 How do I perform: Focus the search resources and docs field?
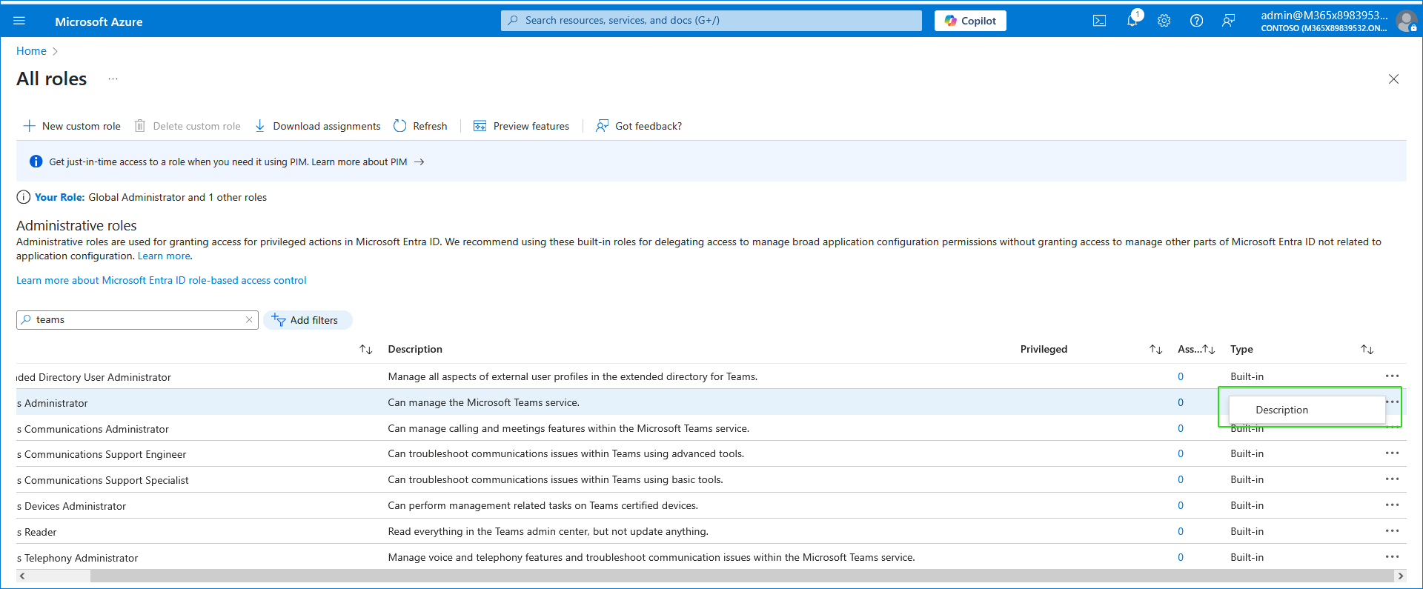click(x=711, y=21)
